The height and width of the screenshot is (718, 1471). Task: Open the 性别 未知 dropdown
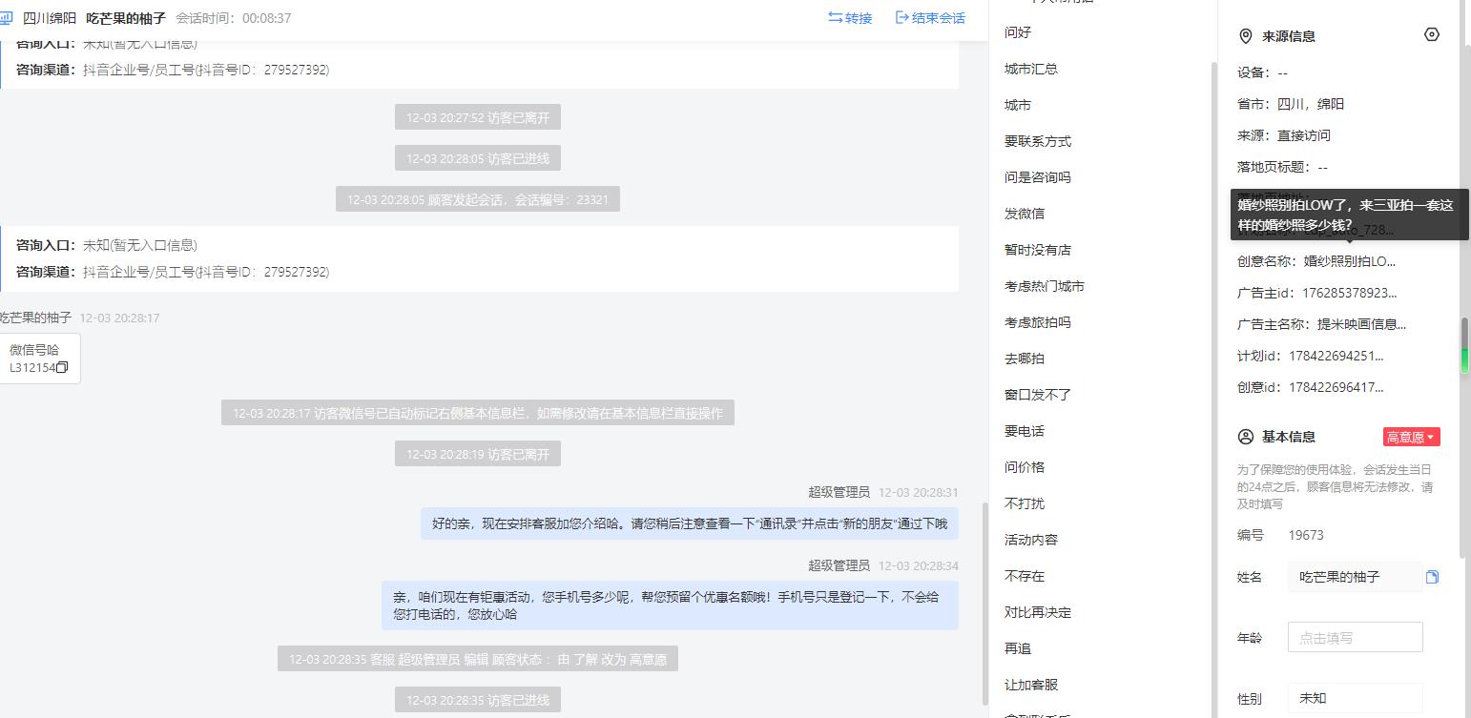coord(1355,698)
